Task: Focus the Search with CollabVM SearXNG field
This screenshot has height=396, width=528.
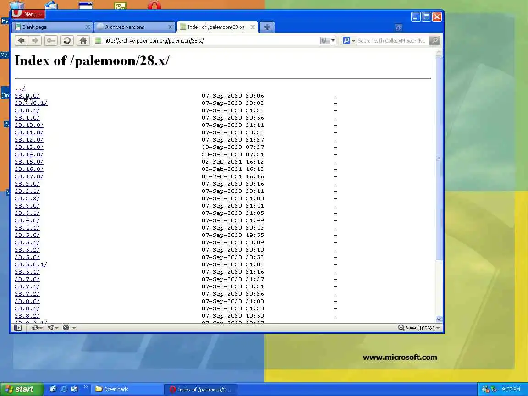Action: click(x=393, y=41)
